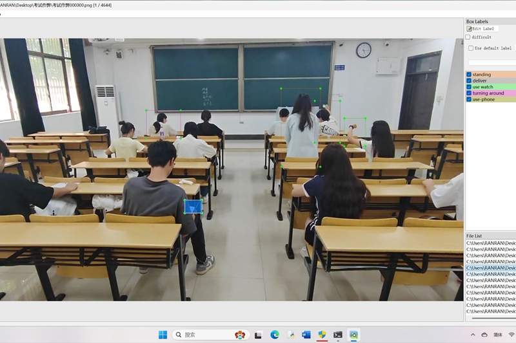Image resolution: width=516 pixels, height=343 pixels.
Task: Open Microsoft Edge from the taskbar
Action: tap(275, 335)
